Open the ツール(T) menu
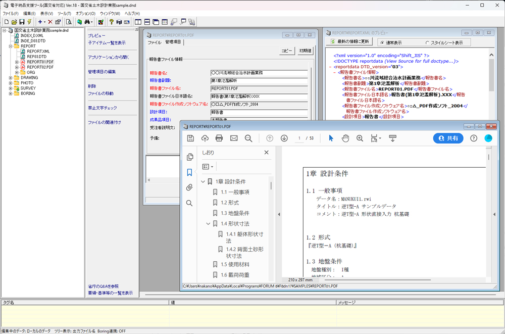 64,14
